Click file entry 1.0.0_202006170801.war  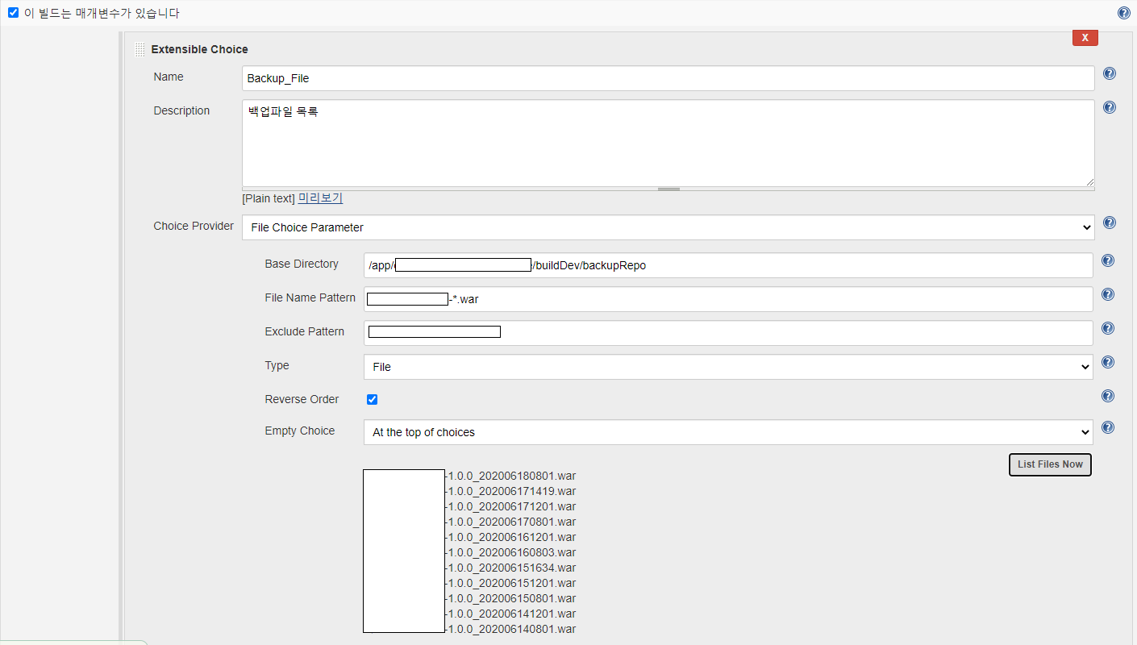[x=510, y=522]
